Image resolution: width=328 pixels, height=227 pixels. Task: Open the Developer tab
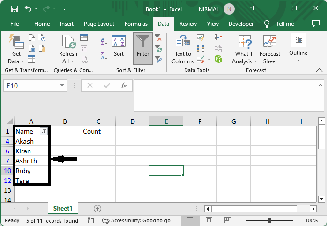pos(241,24)
